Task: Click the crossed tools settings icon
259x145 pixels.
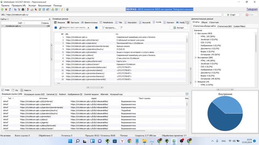Action: click(x=19, y=10)
